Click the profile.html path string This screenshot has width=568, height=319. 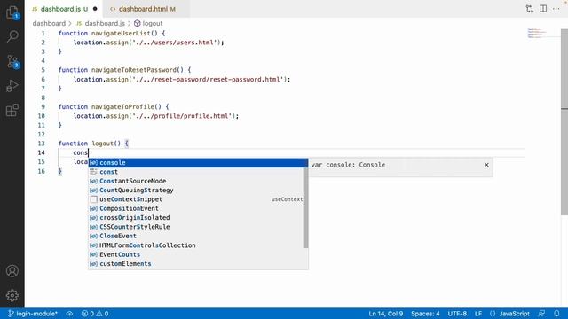(x=182, y=116)
